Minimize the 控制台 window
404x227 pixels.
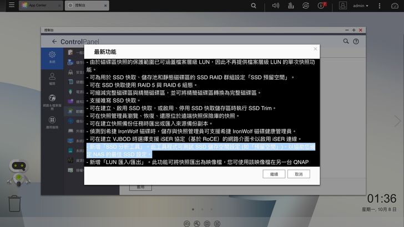click(x=347, y=30)
